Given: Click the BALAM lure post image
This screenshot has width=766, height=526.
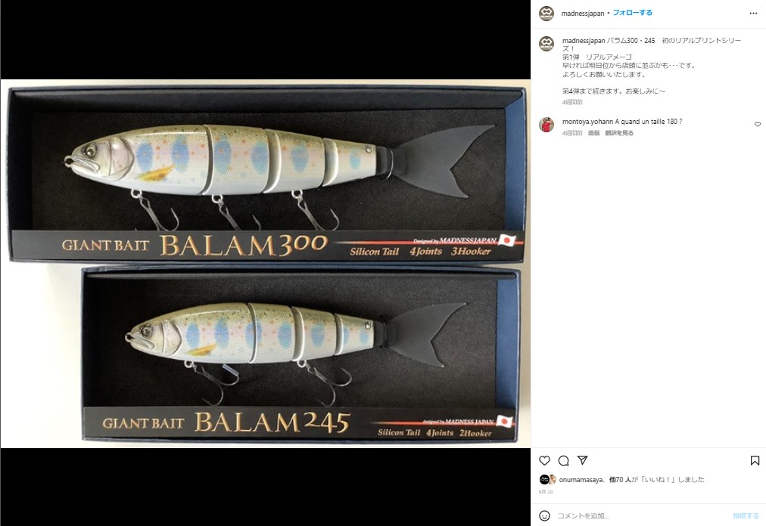Looking at the screenshot, I should 265,264.
